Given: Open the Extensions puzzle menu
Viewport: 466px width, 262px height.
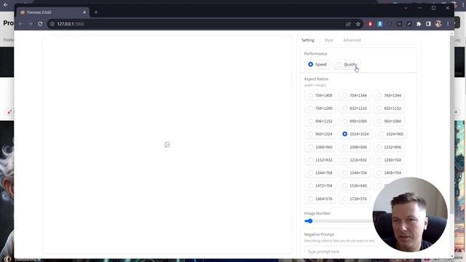Looking at the screenshot, I should (x=419, y=24).
